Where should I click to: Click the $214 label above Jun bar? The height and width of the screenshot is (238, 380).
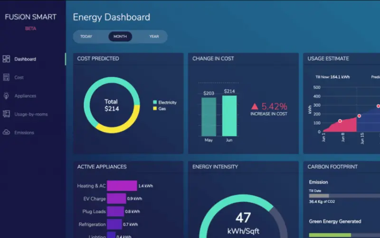click(x=229, y=91)
